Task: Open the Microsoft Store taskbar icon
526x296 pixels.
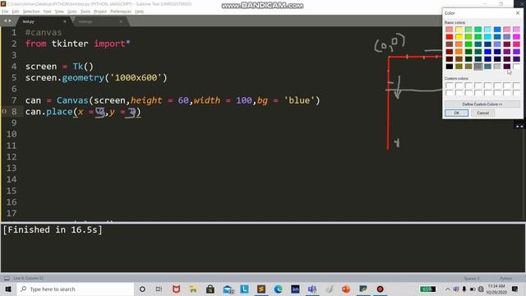Action: point(210,289)
